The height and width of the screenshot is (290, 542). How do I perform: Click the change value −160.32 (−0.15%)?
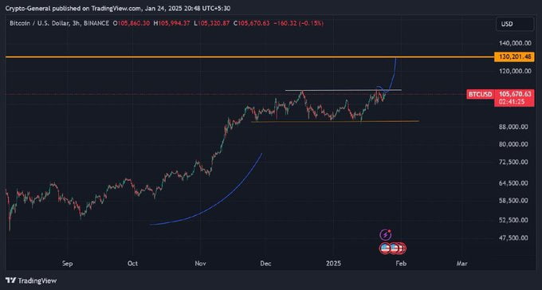tap(299, 23)
